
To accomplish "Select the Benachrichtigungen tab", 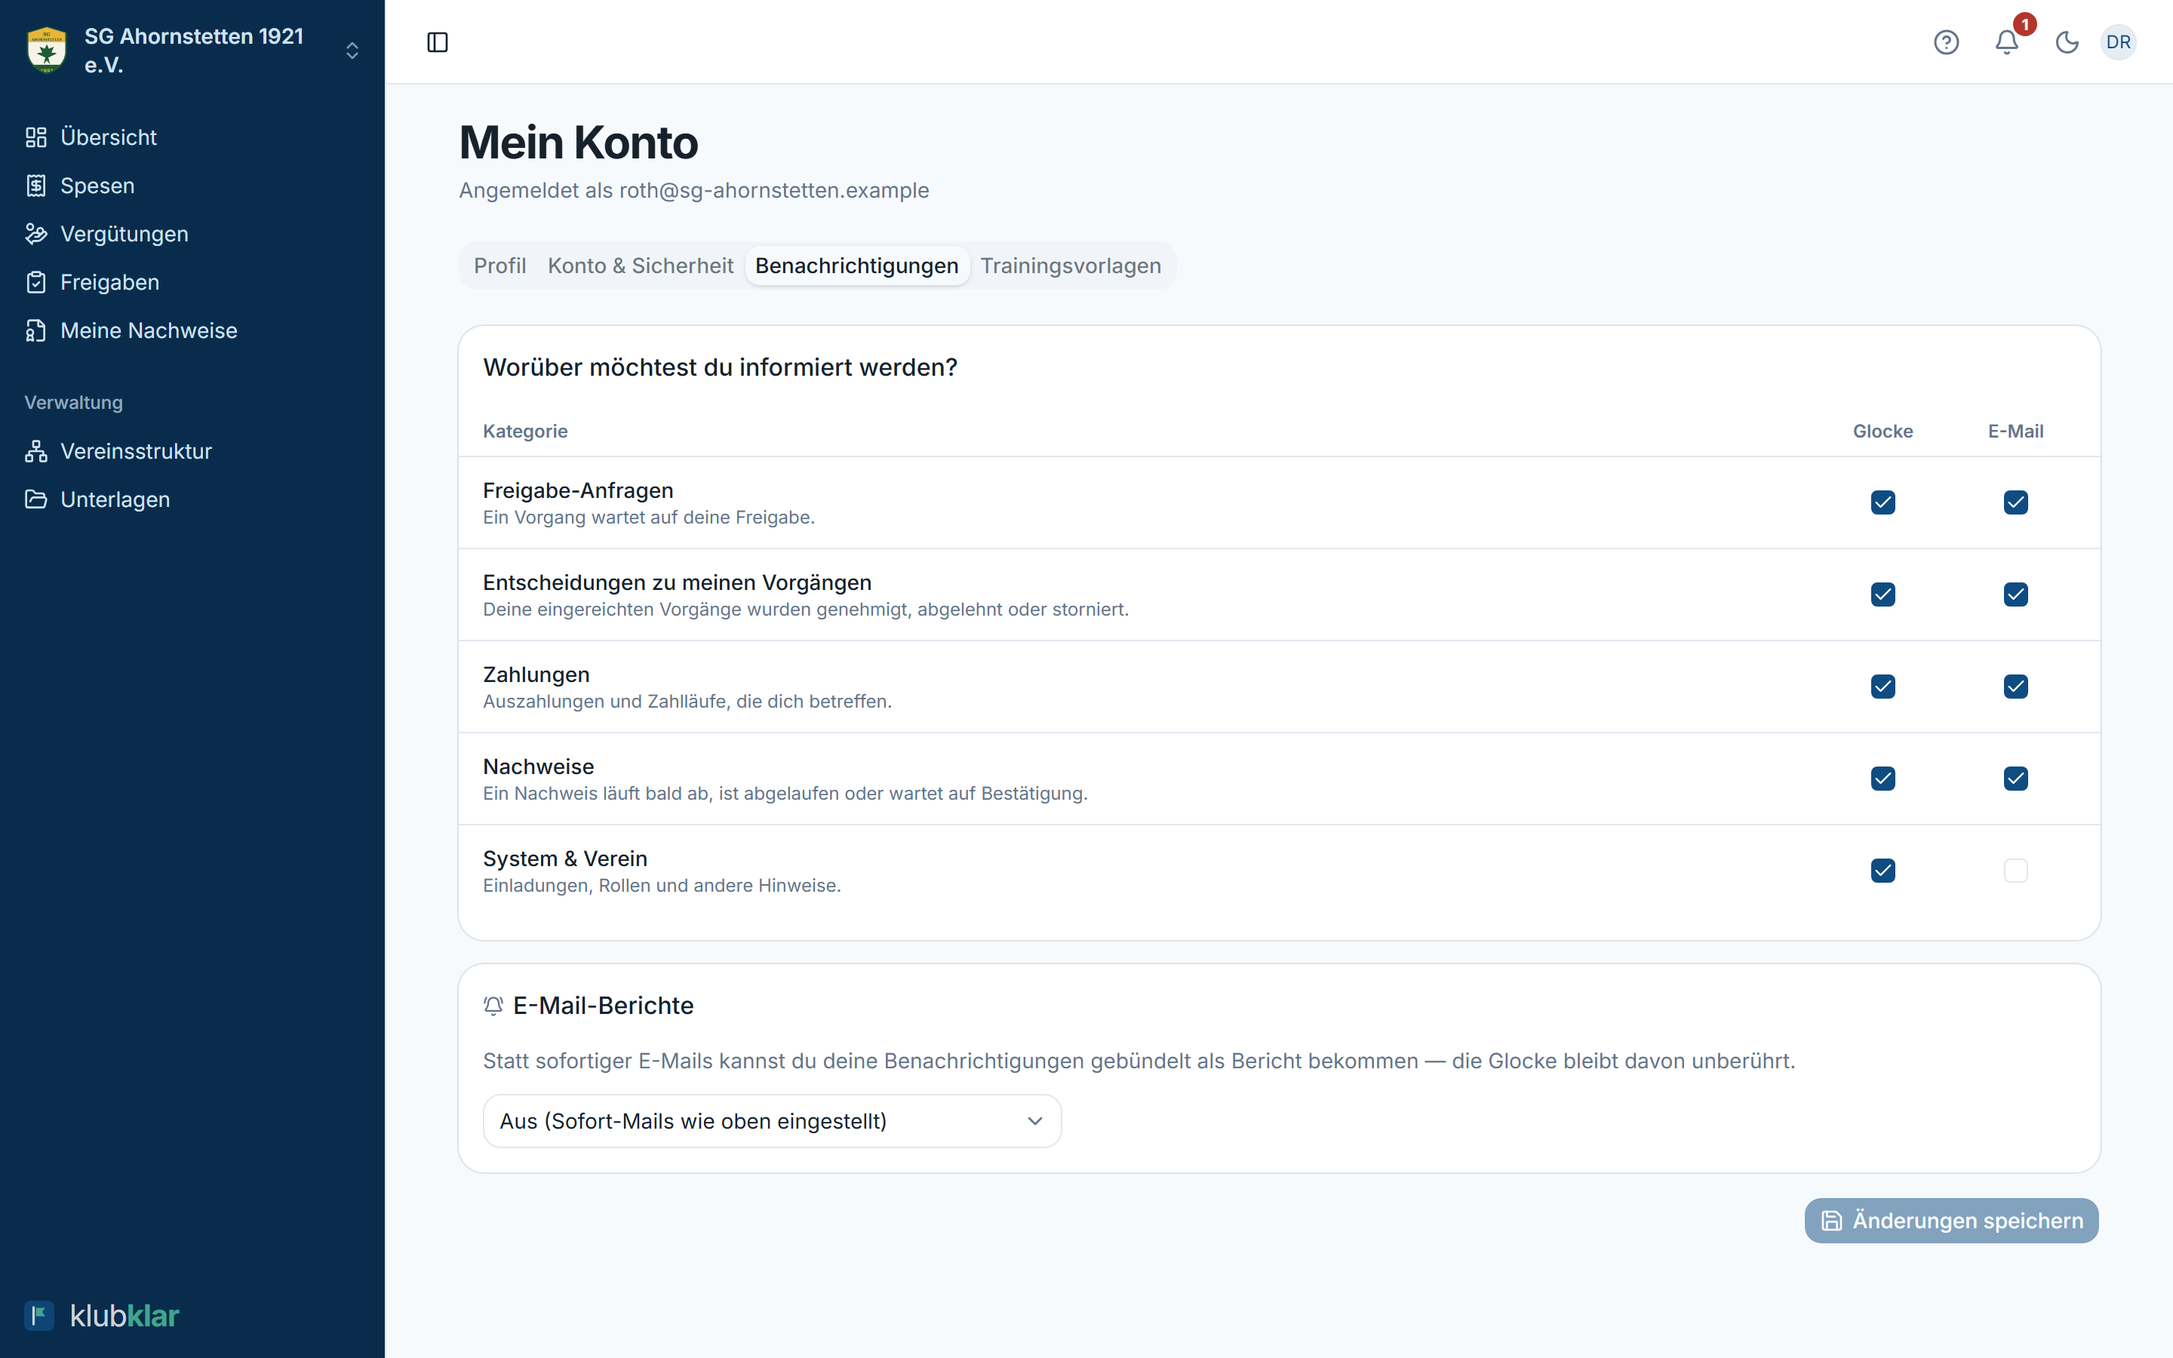I will (x=856, y=266).
